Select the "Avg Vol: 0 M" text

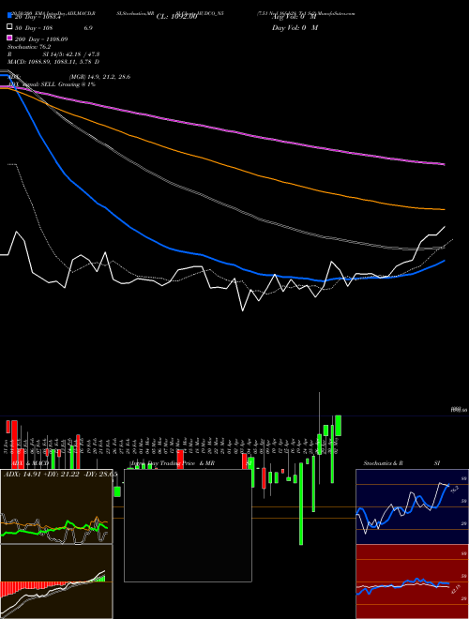pyautogui.click(x=295, y=17)
